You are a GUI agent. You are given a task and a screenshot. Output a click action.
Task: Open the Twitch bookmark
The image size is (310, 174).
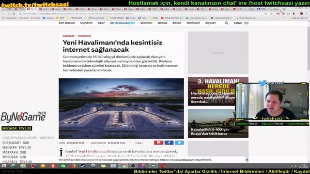click(131, 18)
